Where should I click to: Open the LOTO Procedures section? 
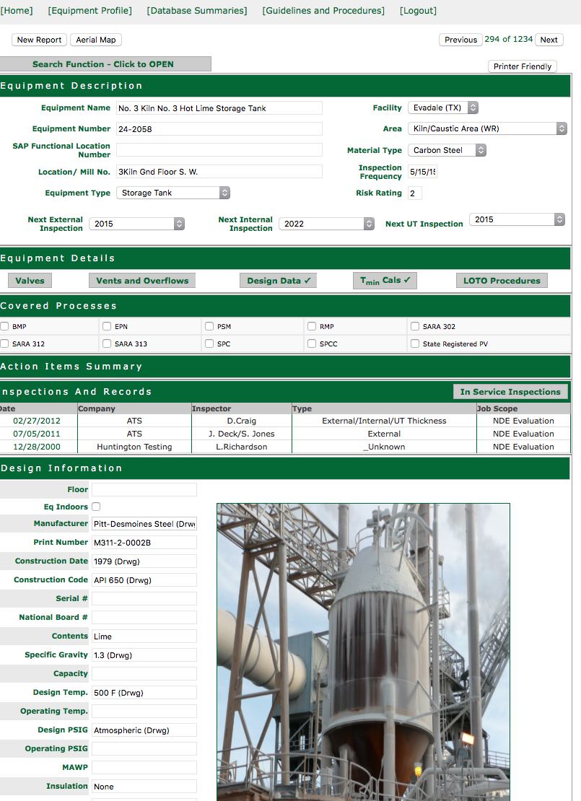(x=501, y=281)
